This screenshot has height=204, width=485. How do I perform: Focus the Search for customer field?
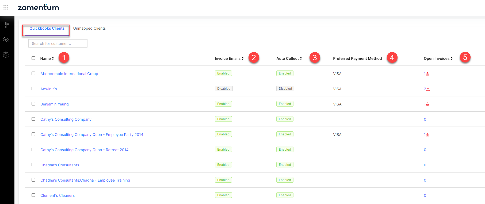[x=58, y=44]
